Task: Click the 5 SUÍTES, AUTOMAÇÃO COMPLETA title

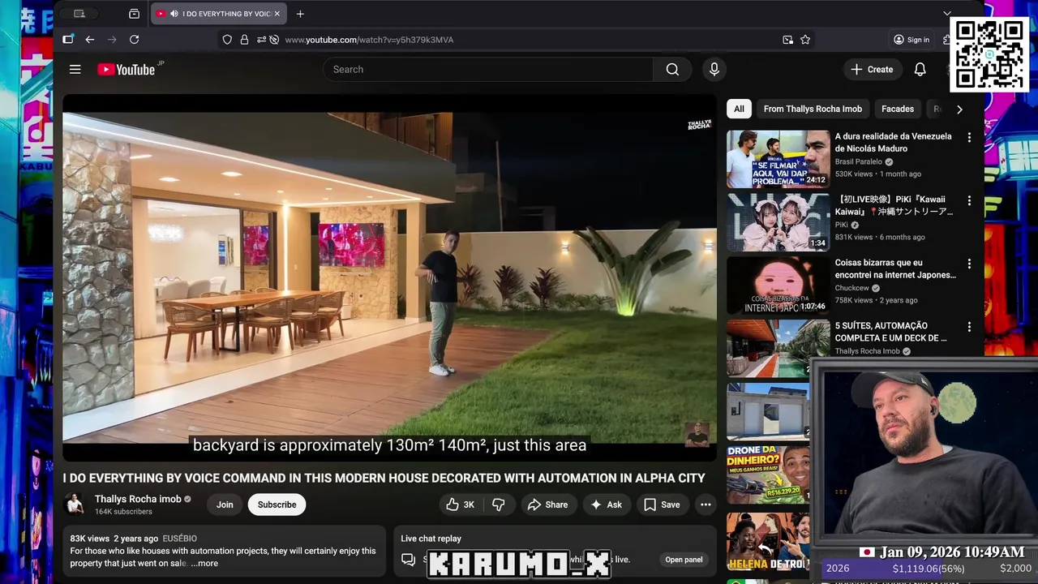Action: pos(891,332)
